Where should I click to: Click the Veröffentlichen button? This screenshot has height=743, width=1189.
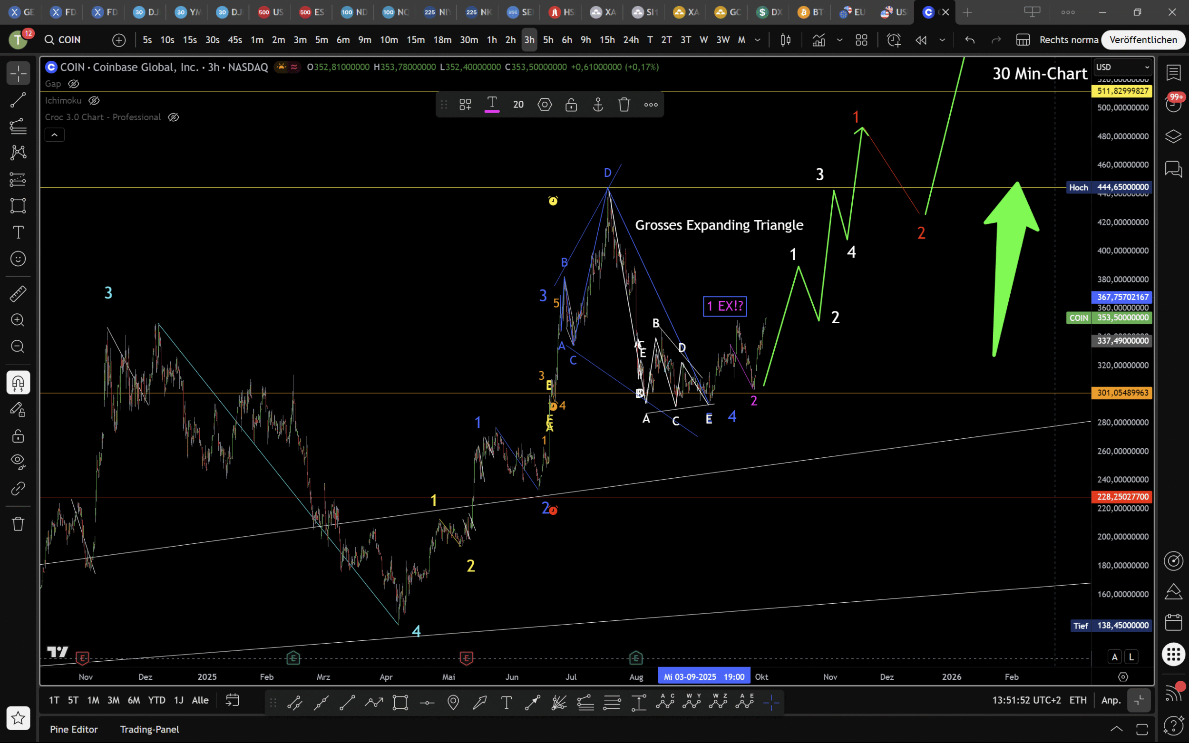[x=1143, y=40]
